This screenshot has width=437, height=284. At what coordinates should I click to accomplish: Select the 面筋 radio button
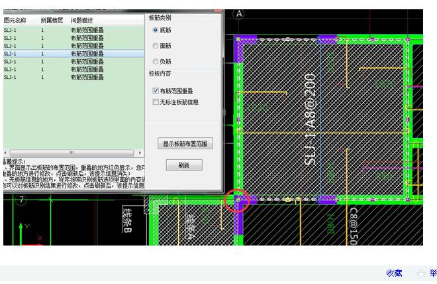tap(156, 46)
